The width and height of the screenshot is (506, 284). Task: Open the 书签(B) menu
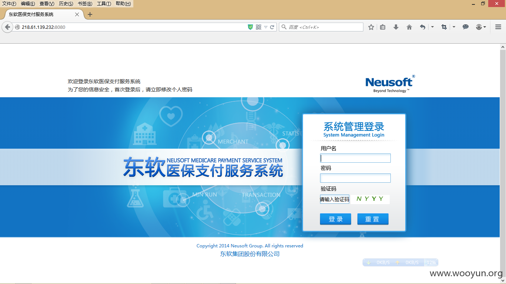click(x=85, y=4)
